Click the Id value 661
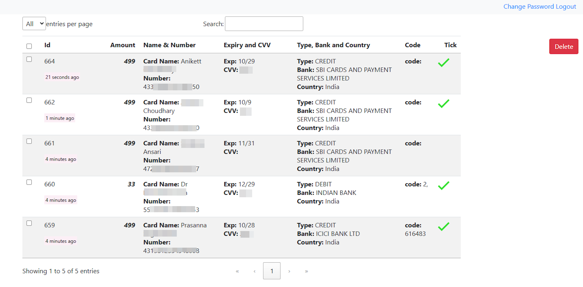This screenshot has width=583, height=287. [50, 143]
